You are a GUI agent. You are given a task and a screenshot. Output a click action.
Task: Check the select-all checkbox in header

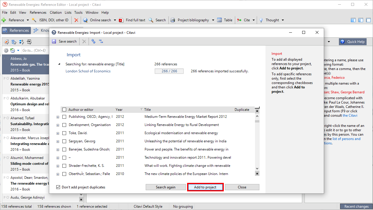pos(64,110)
